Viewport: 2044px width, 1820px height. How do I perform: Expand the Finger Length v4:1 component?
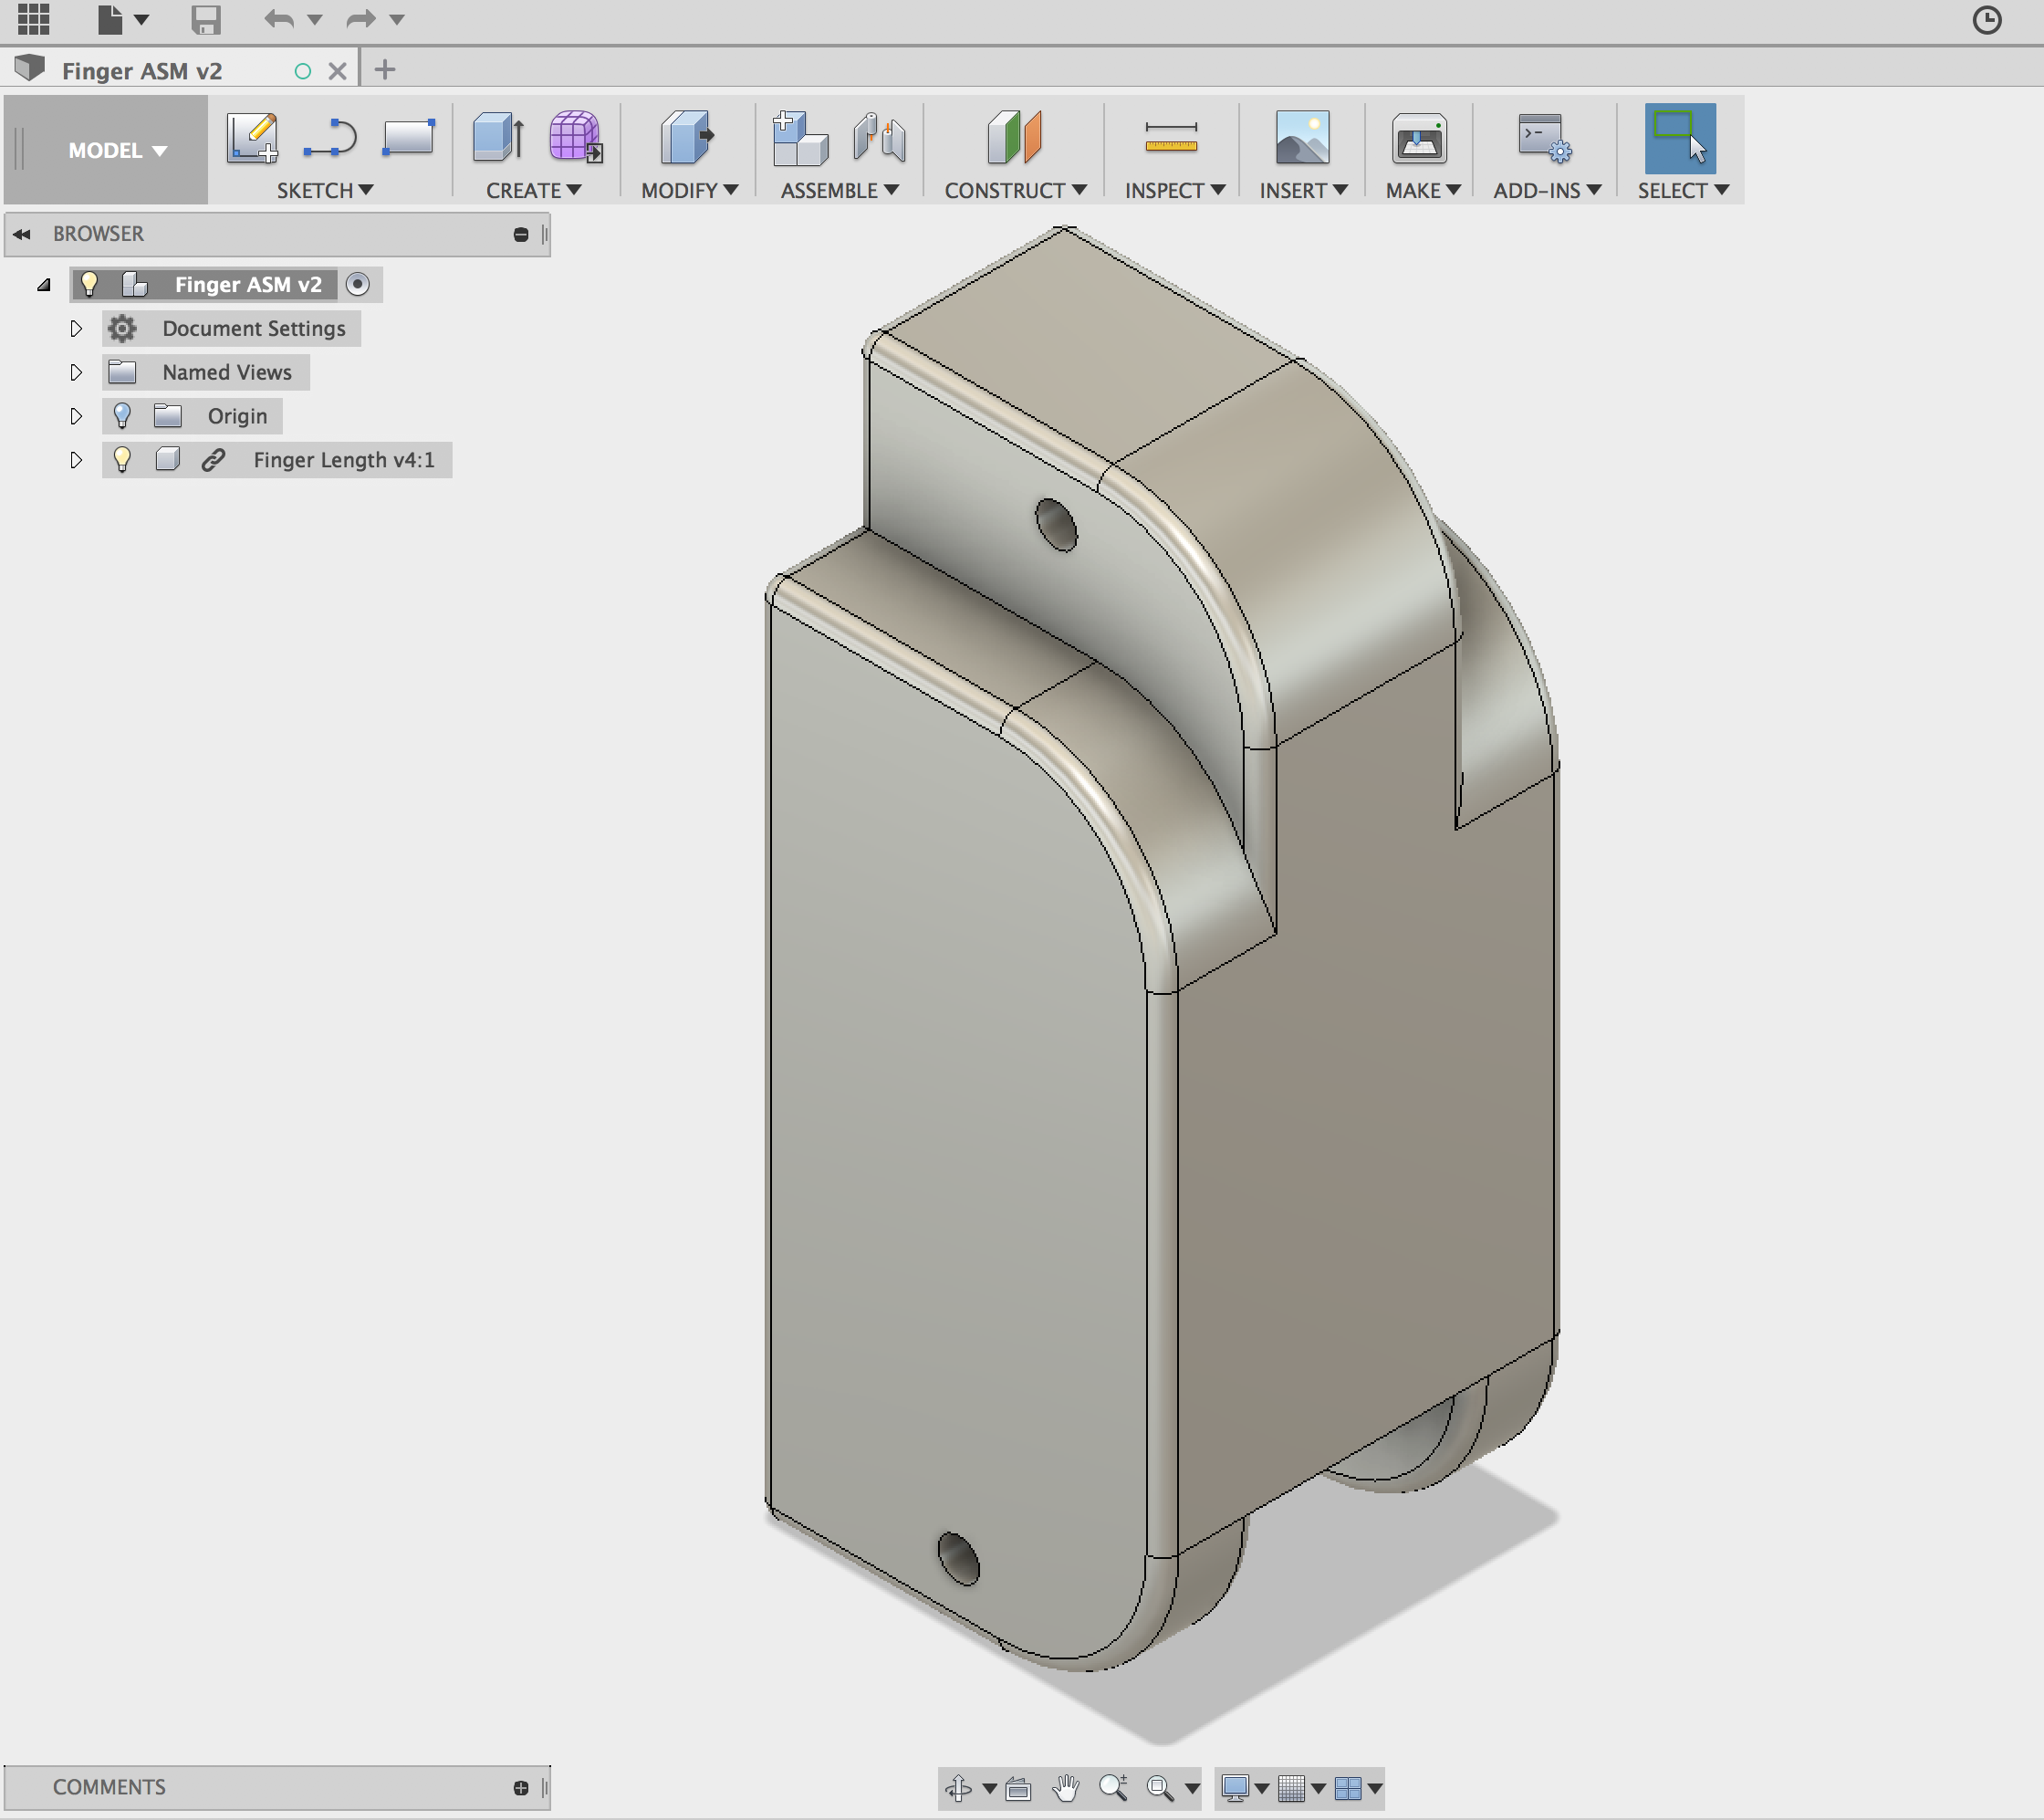pyautogui.click(x=76, y=461)
